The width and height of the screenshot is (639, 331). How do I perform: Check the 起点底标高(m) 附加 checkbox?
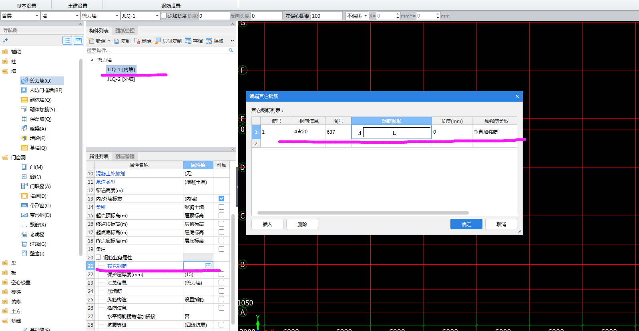click(x=221, y=232)
